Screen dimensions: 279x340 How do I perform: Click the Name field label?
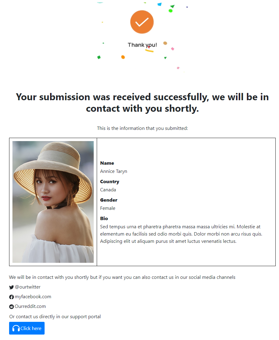(107, 163)
